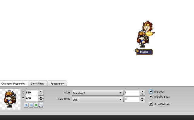Click the center-on-character crosshair icon
The width and height of the screenshot is (194, 120).
pyautogui.click(x=41, y=105)
